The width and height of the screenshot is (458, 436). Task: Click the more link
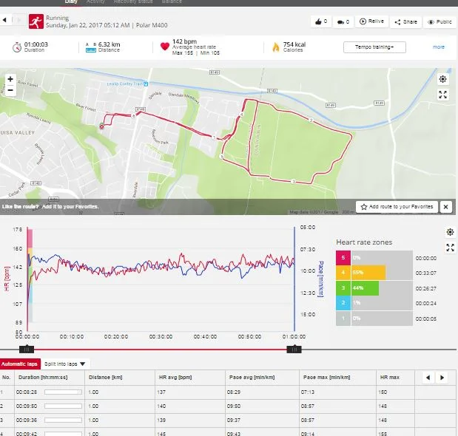tap(439, 47)
